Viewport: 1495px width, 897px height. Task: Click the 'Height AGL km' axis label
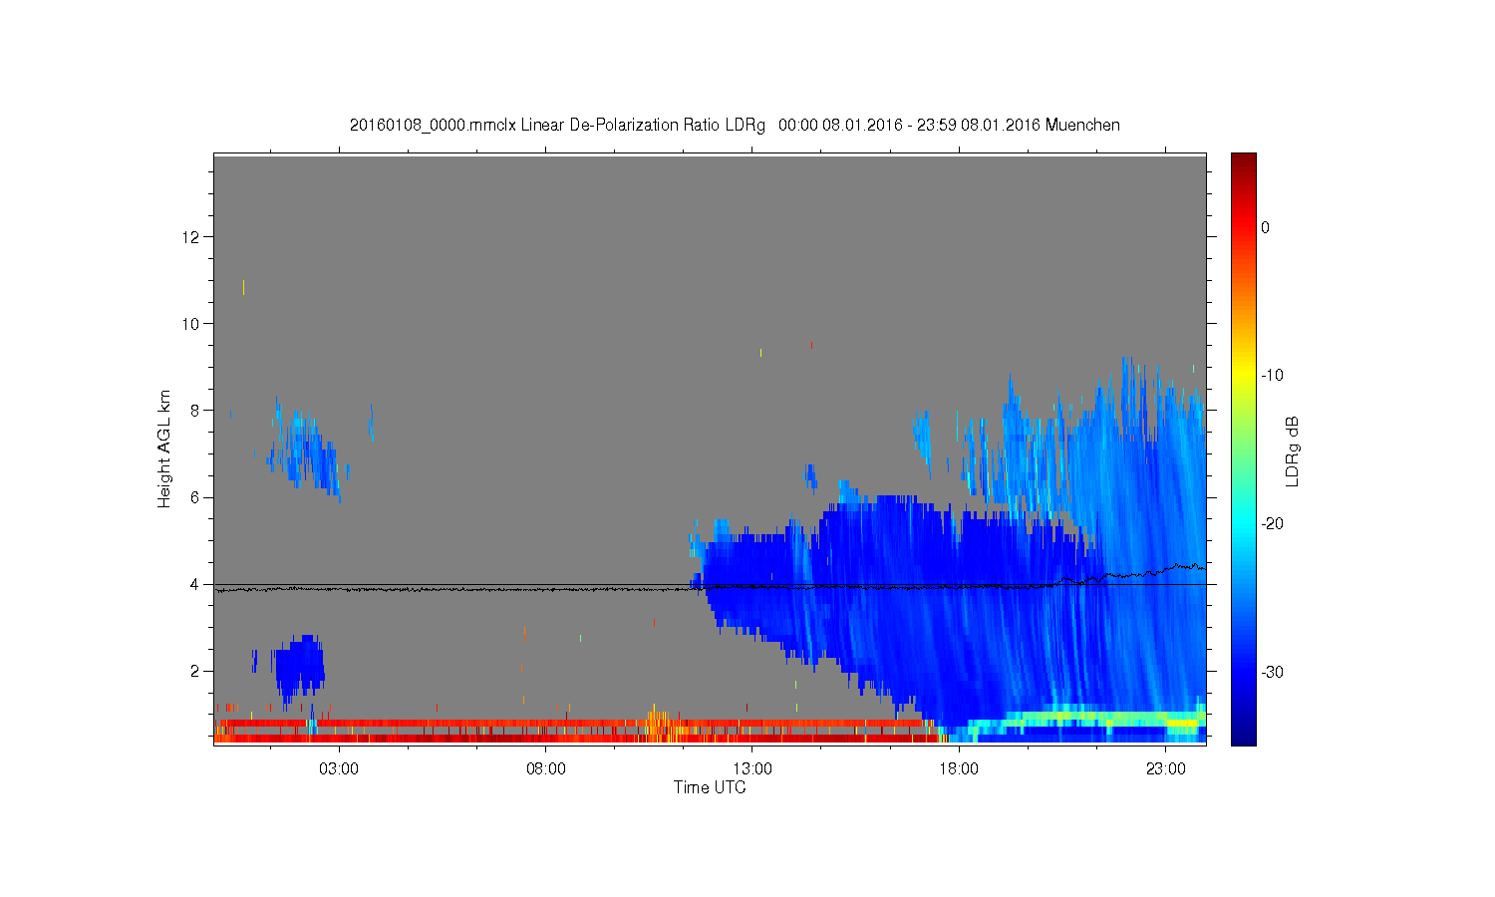[164, 448]
